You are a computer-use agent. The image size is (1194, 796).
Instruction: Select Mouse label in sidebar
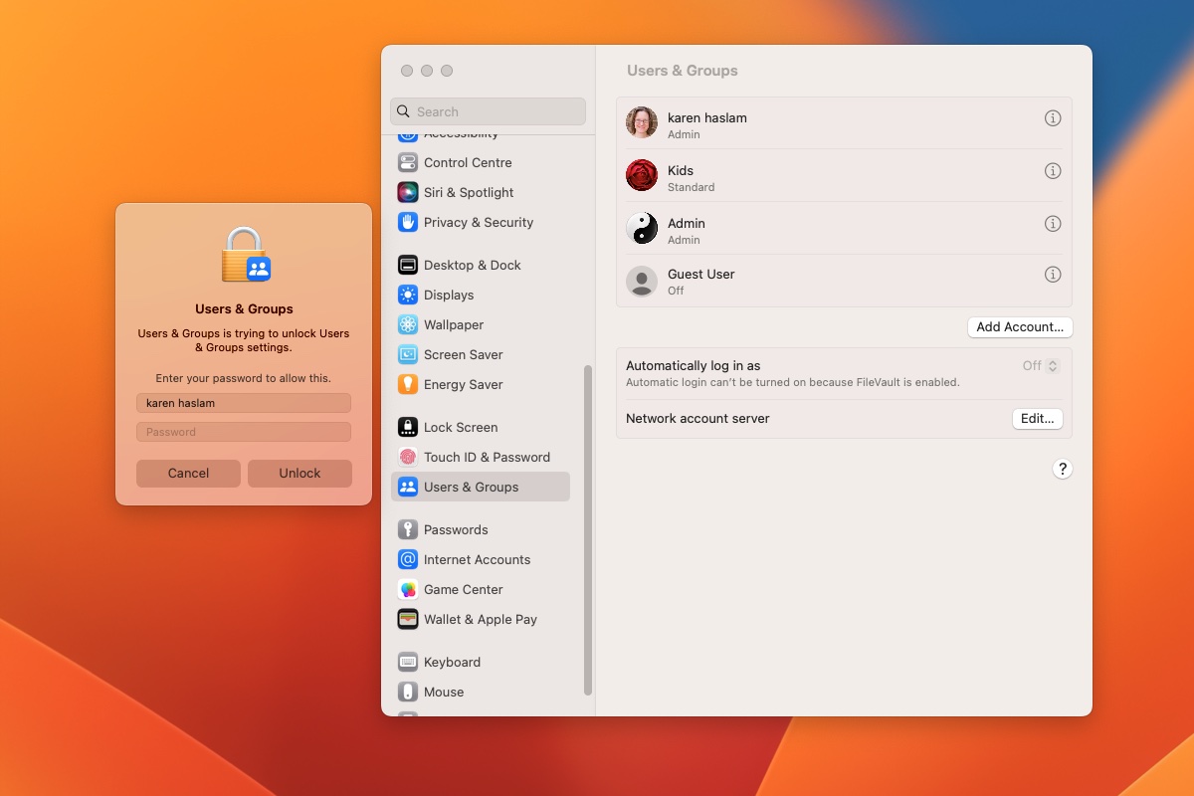tap(444, 692)
